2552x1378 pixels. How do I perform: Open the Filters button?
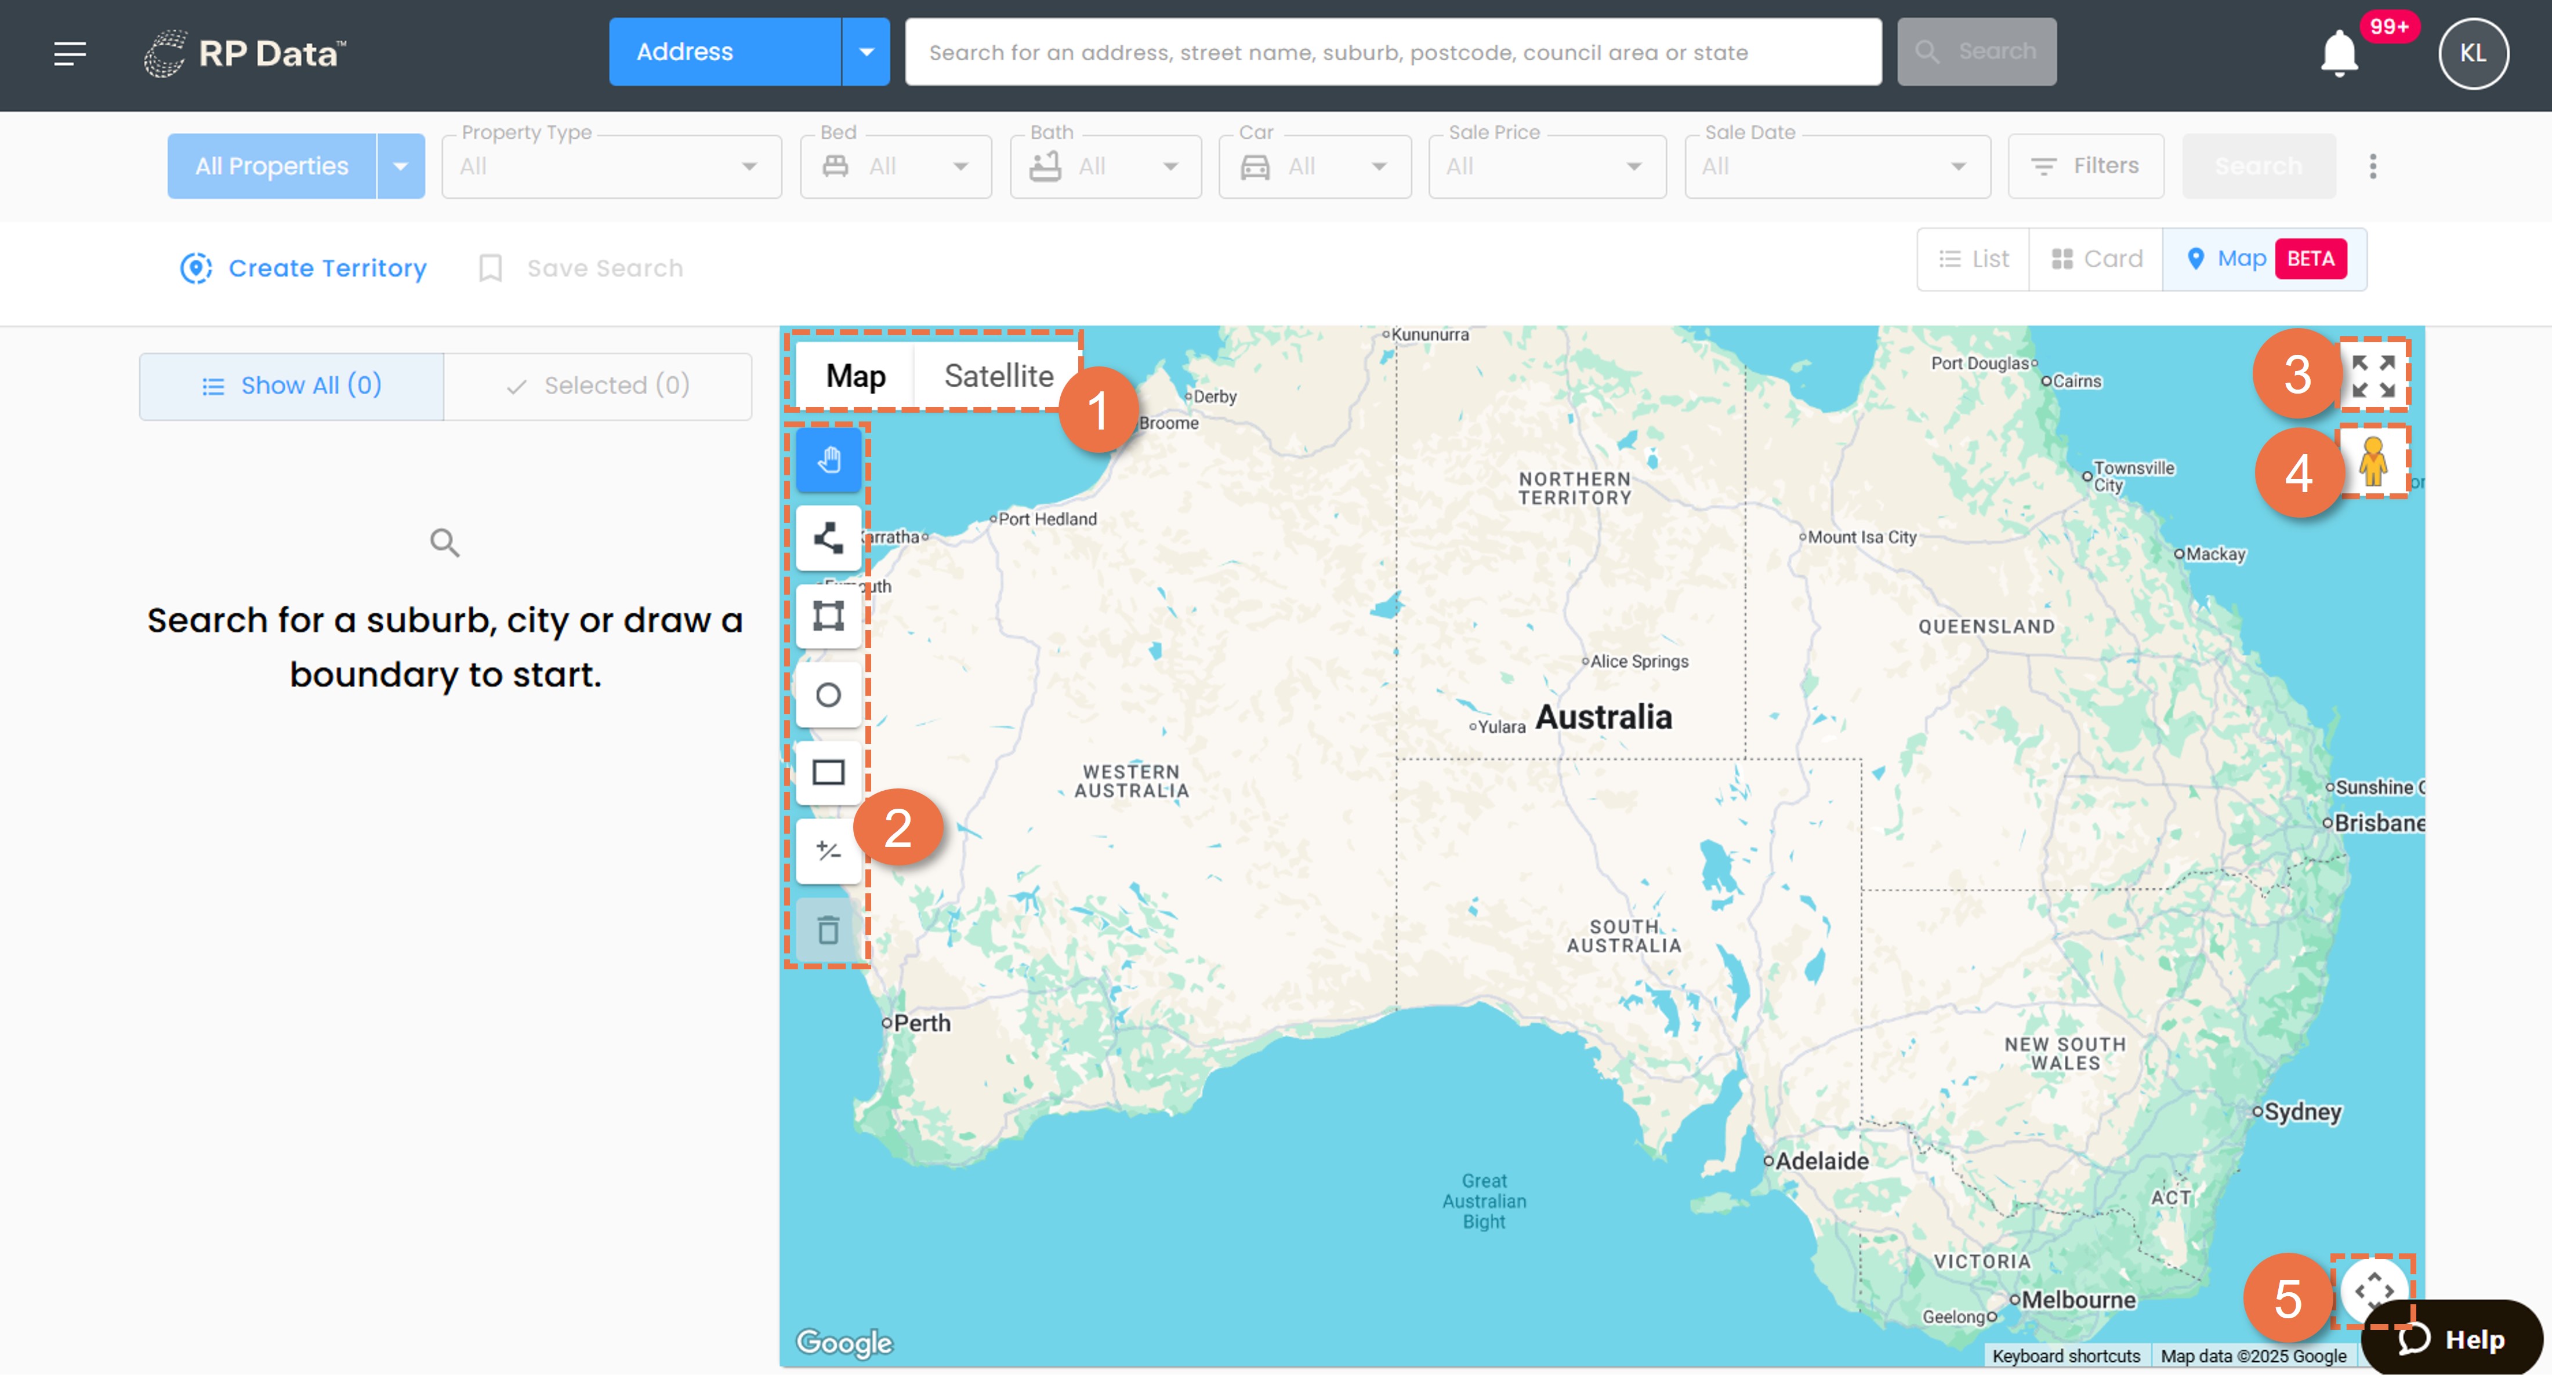click(x=2085, y=166)
